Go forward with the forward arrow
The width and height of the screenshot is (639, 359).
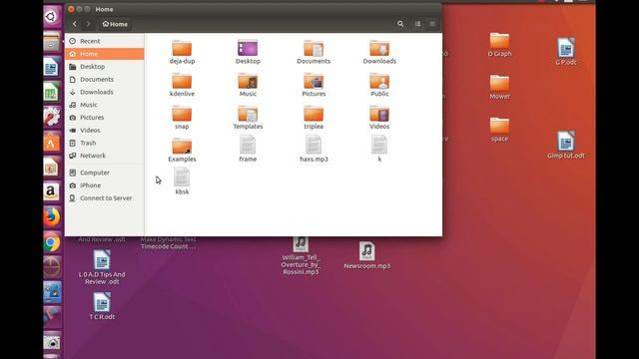coord(88,24)
